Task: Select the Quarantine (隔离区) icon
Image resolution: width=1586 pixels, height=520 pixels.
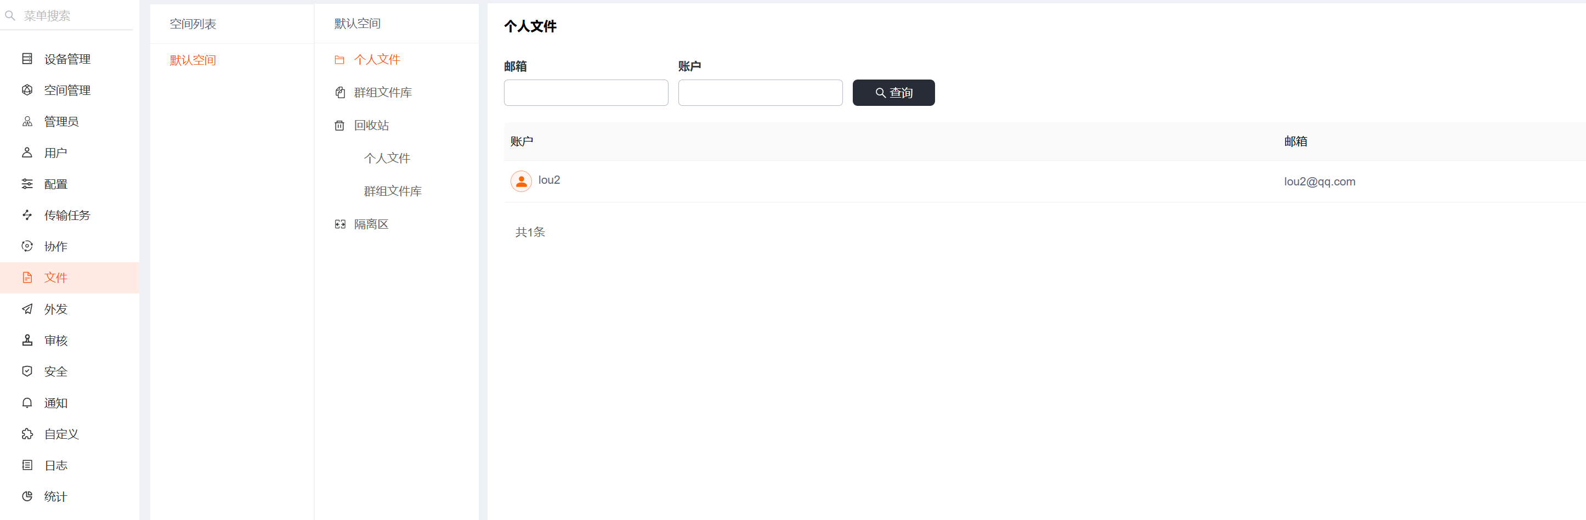Action: [x=340, y=224]
